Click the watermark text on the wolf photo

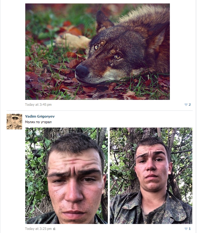tap(97, 98)
